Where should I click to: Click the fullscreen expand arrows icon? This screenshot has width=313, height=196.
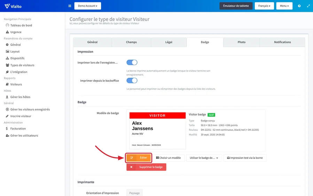[308, 6]
